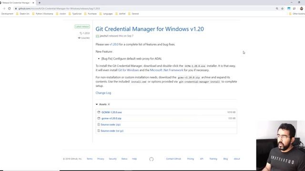Click the 'GCMW-1.20.0.exe' inline code text
Image resolution: width=305 pixels, height=171 pixels.
[x=195, y=66]
